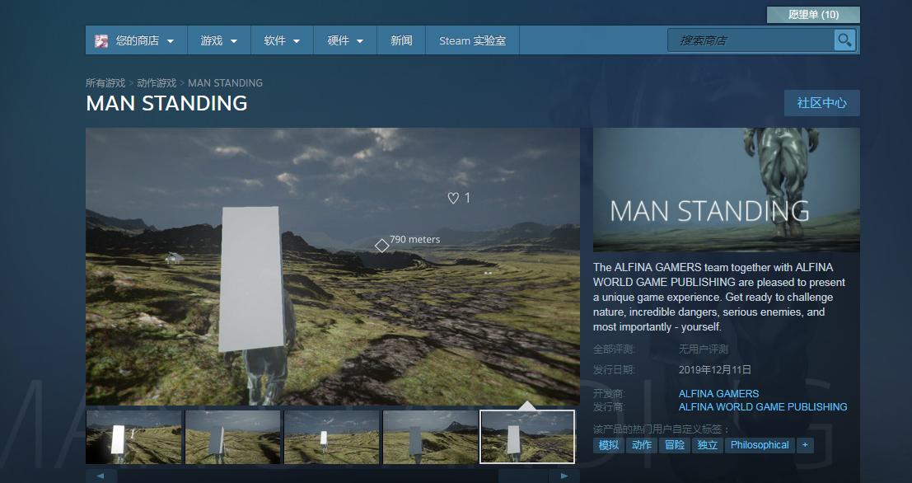The height and width of the screenshot is (483, 912).
Task: Select the fourth screenshot thumbnail
Action: coord(430,437)
